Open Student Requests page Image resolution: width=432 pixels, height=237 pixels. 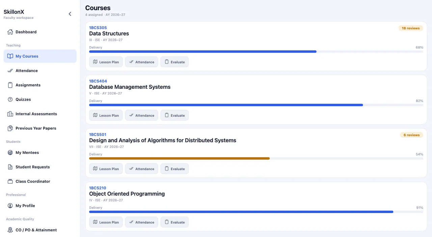click(x=40, y=167)
